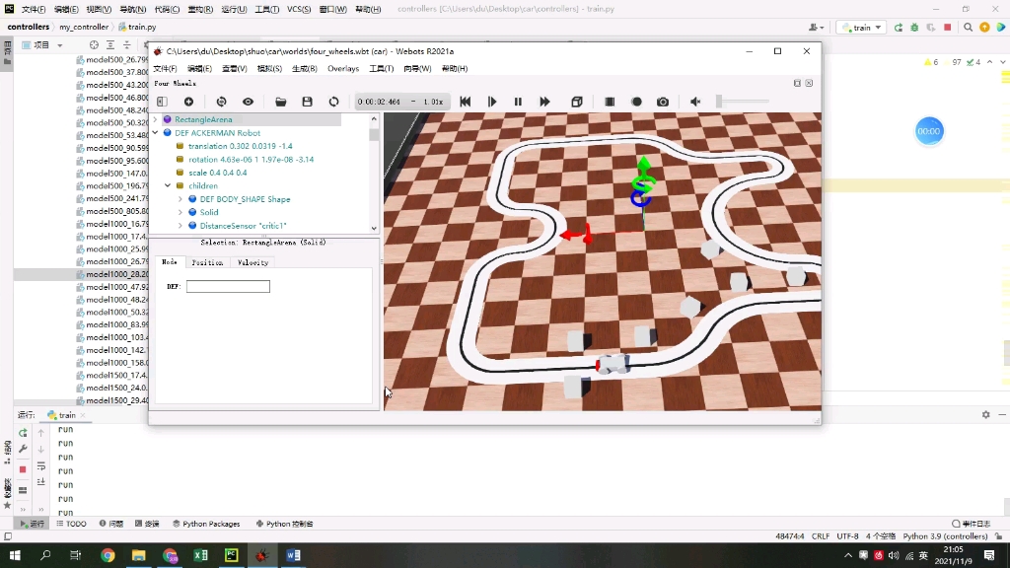Open the Webots 文件(F) menu

click(x=165, y=68)
